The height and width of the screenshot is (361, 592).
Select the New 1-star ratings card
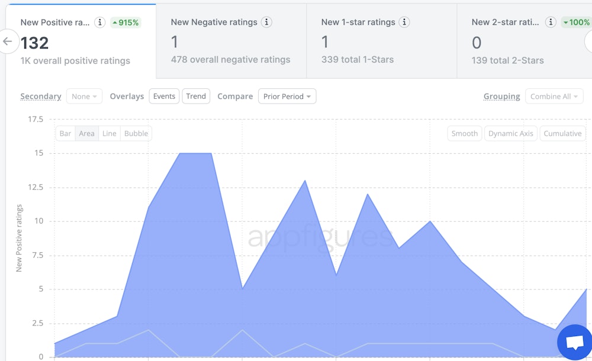coord(381,41)
